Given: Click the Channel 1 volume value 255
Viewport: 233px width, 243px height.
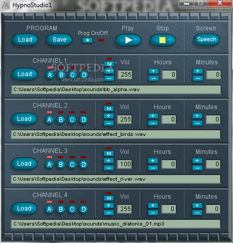Looking at the screenshot, I should coord(125,75).
